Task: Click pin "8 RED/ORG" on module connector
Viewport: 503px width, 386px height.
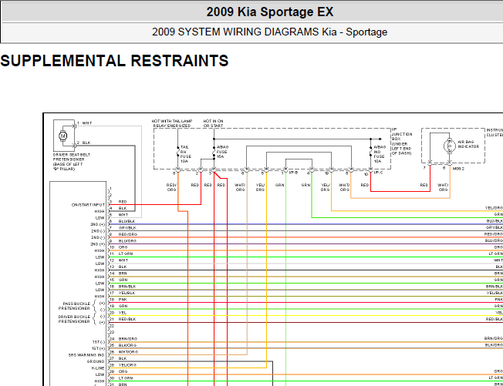Action: (x=123, y=234)
